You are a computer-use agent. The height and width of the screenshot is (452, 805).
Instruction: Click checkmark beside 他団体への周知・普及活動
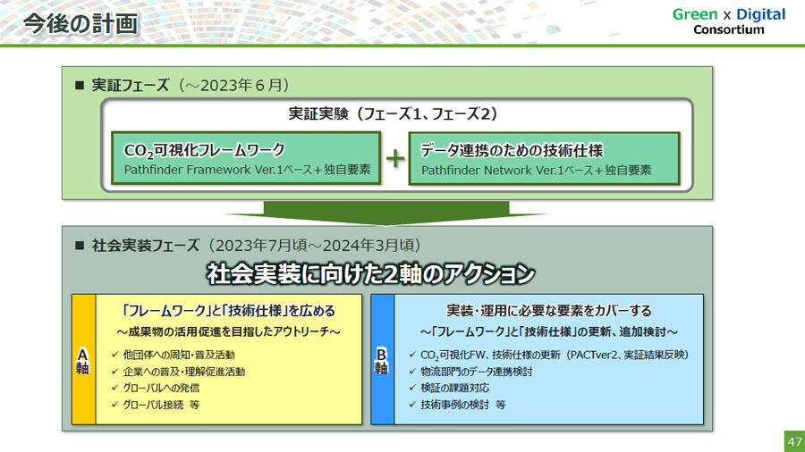(115, 354)
